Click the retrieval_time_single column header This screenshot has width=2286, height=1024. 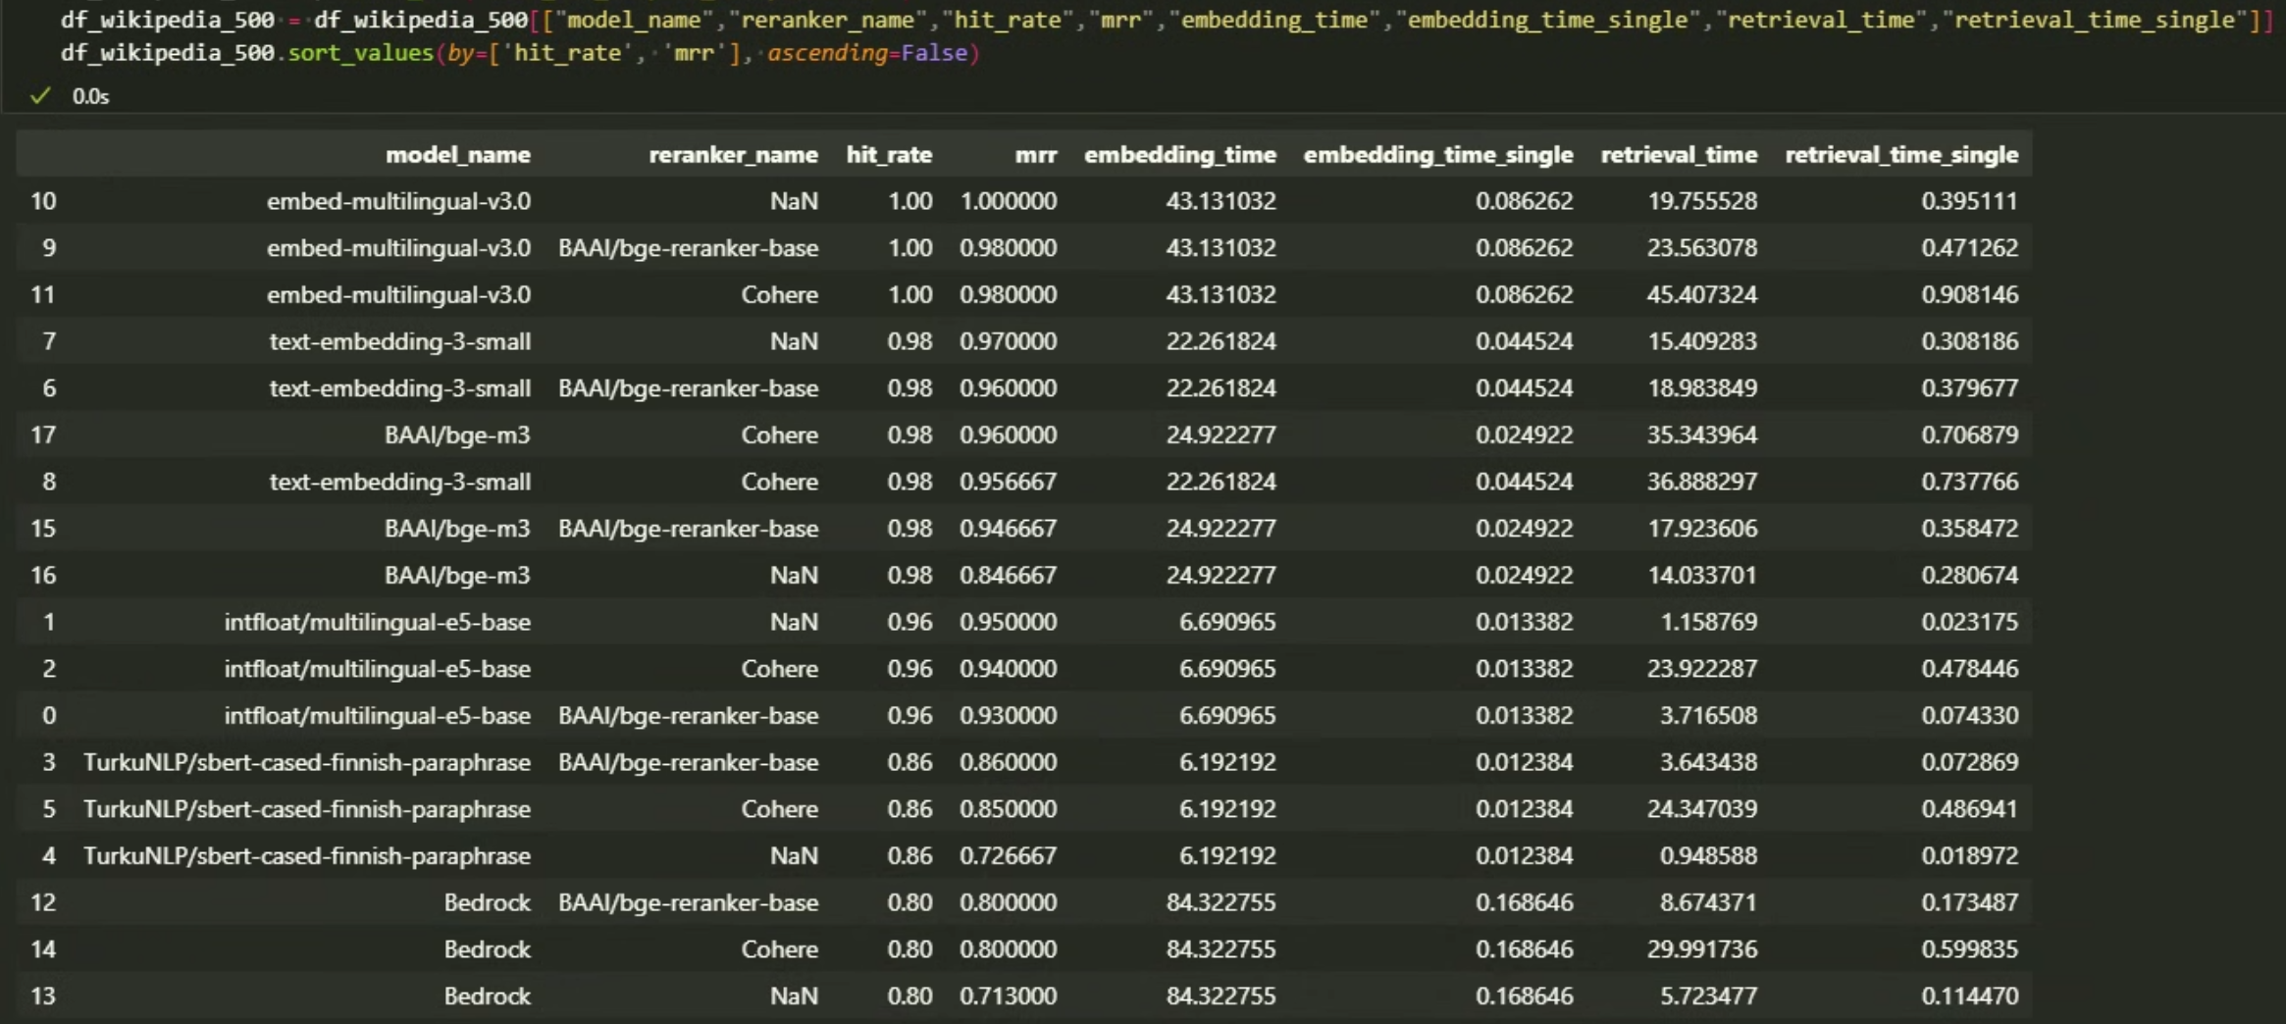pos(1901,154)
